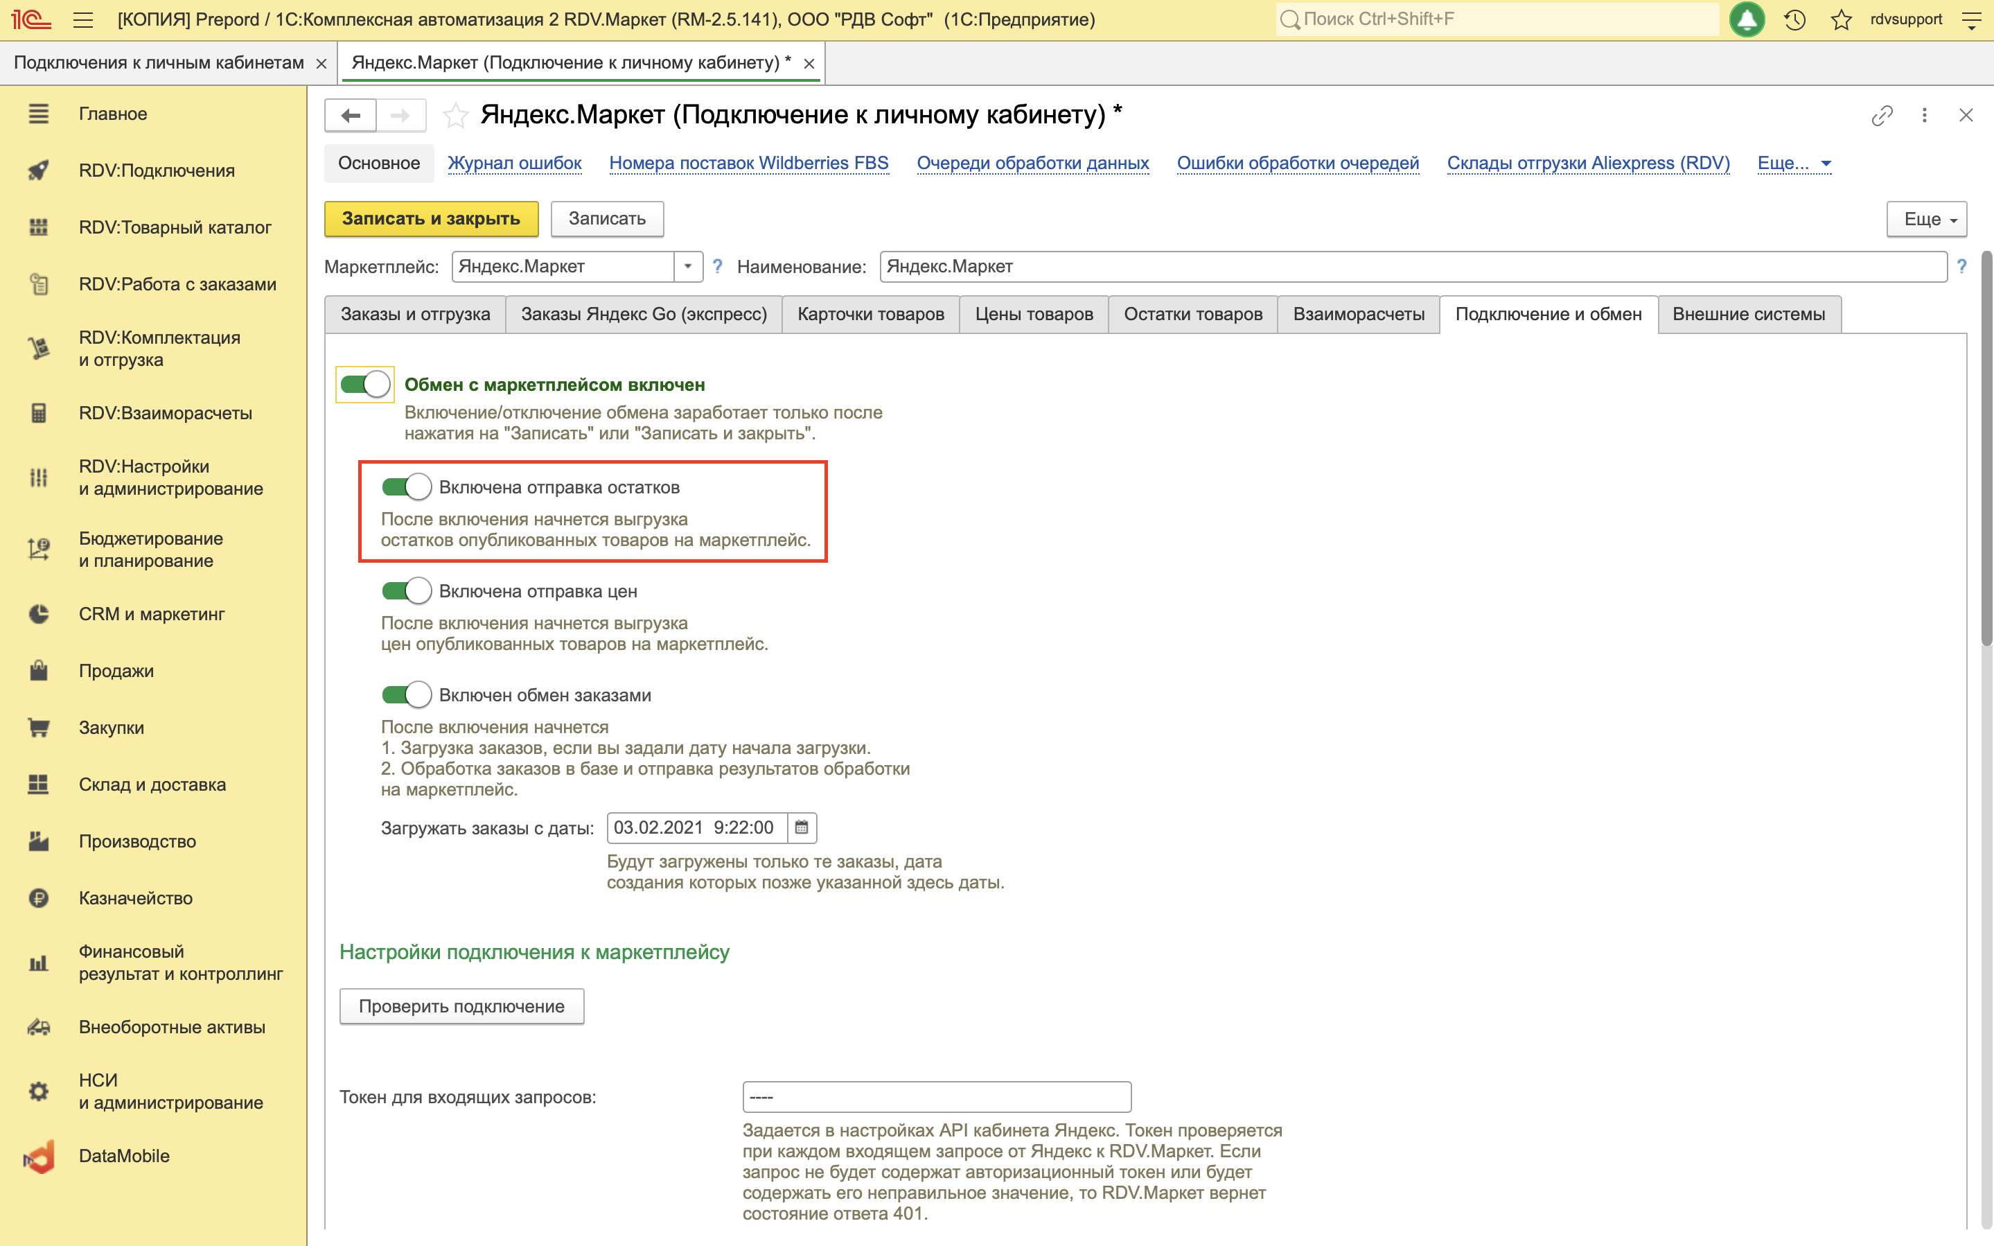Expand the Еще... navigation links menu
The image size is (1994, 1246).
point(1793,163)
